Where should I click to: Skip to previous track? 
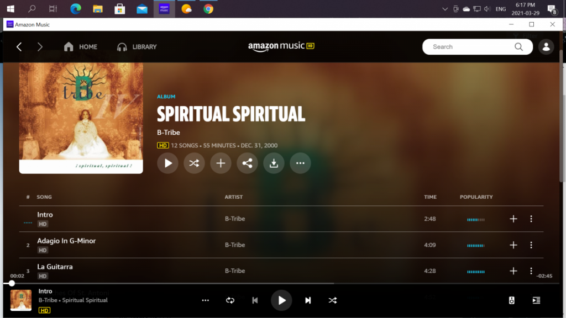tap(255, 300)
